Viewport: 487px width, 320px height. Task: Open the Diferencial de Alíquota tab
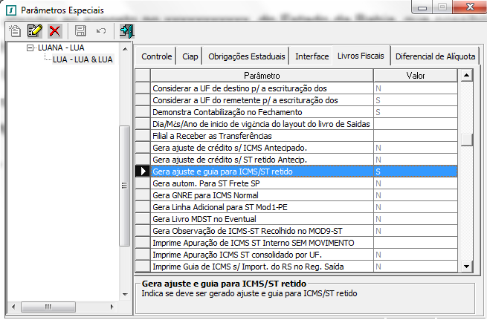click(x=435, y=56)
